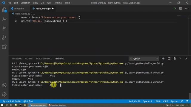
Task: Open Source Control view
Action: point(4,28)
